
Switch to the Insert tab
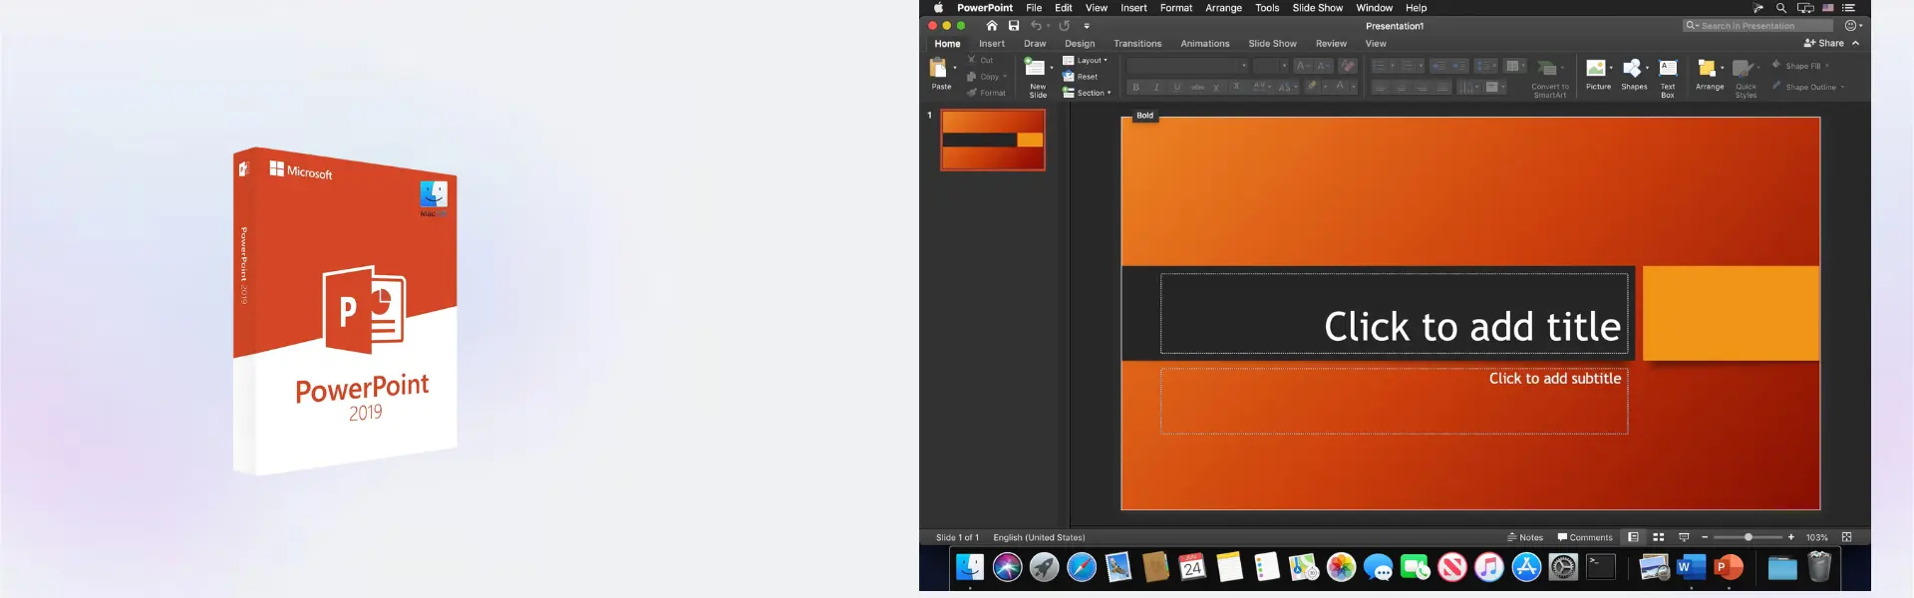coord(992,44)
